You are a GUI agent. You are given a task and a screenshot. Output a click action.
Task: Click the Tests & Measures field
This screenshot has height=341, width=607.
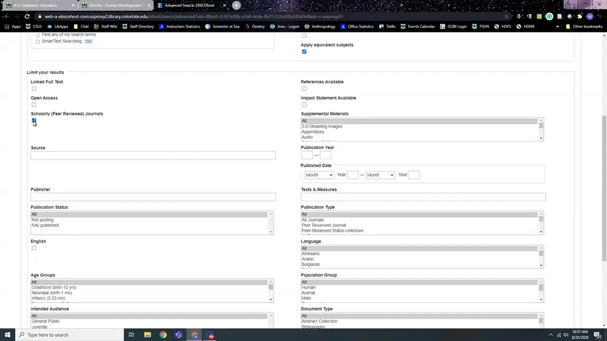423,197
